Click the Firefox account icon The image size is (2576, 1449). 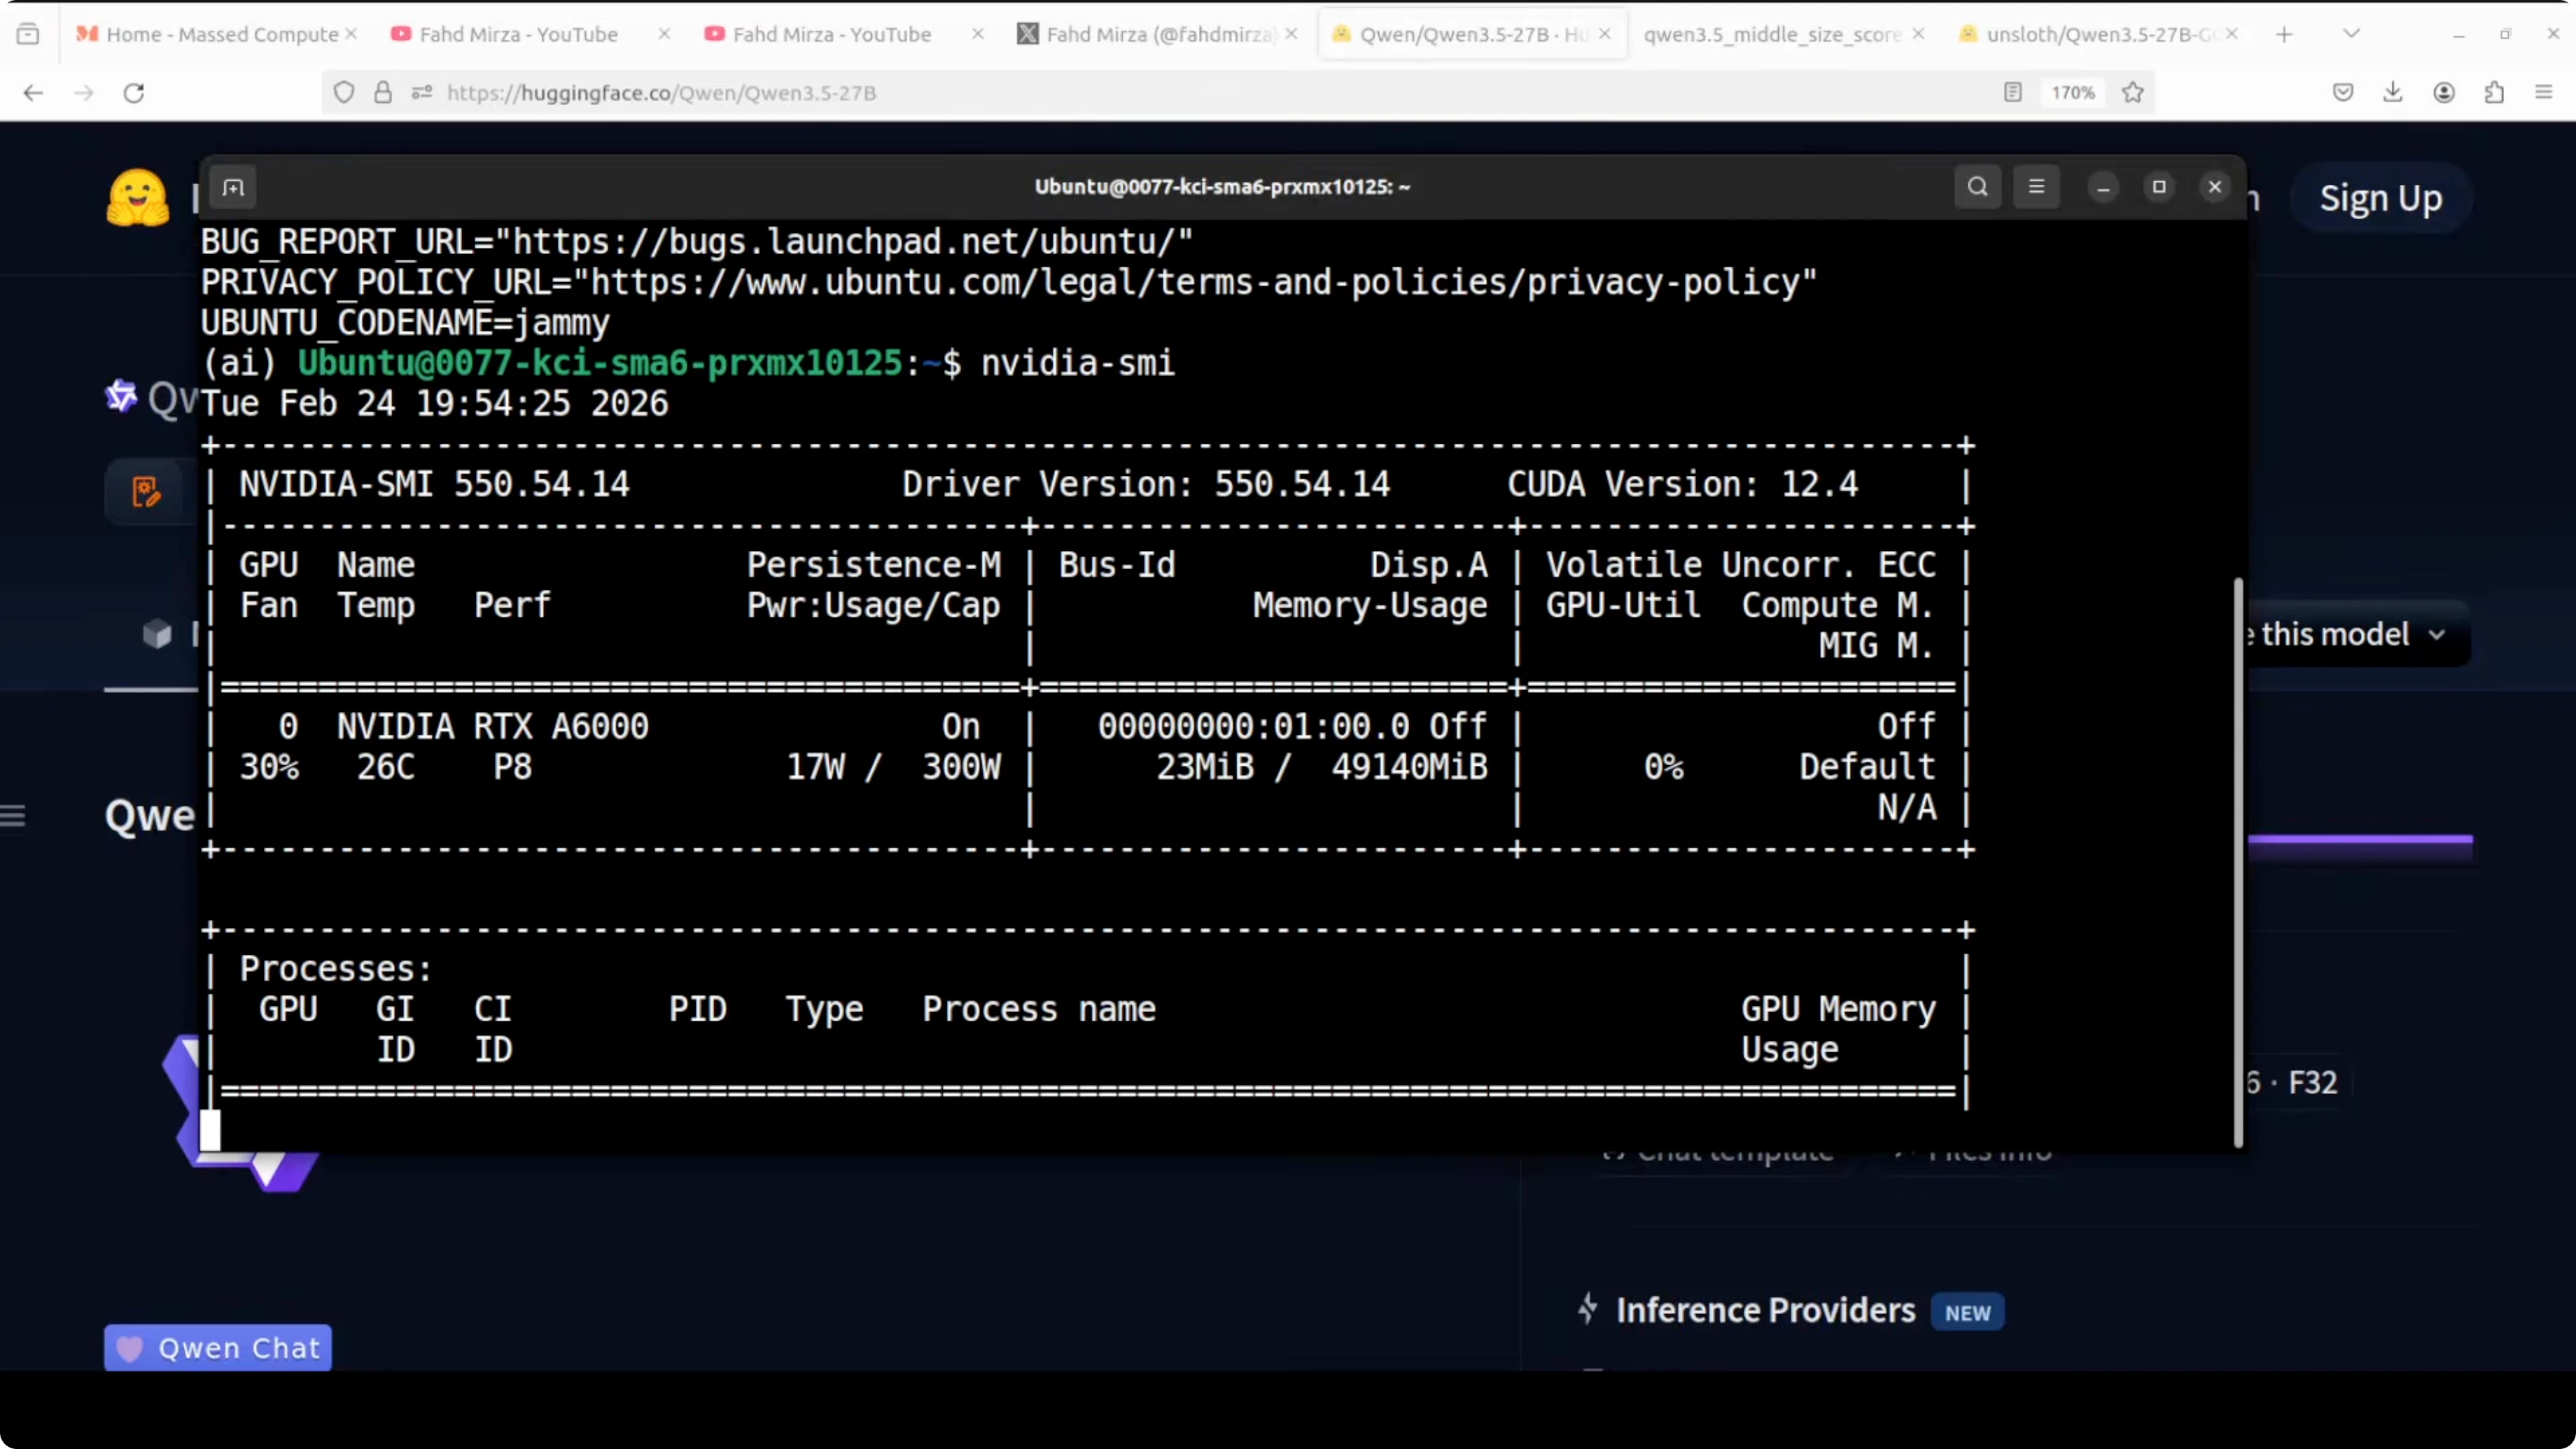2444,93
